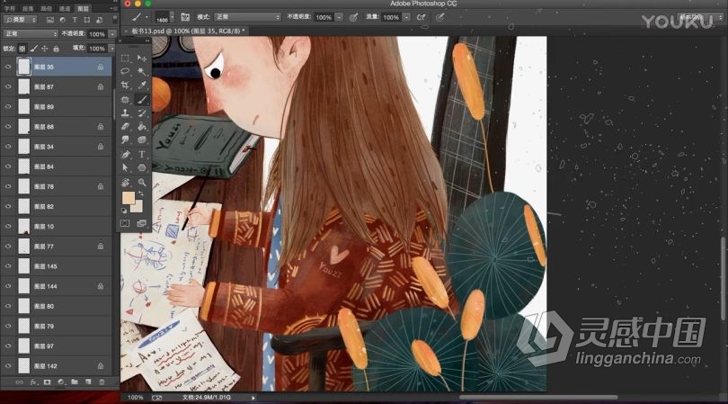Image resolution: width=728 pixels, height=404 pixels.
Task: Hide layer 87 with eye icon
Action: pyautogui.click(x=8, y=87)
